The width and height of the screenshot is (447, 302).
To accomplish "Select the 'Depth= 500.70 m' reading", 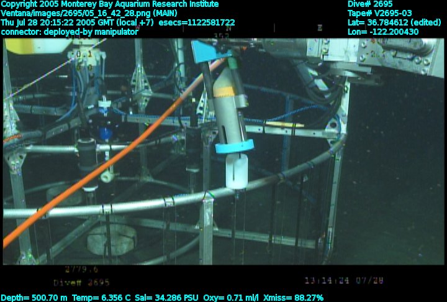I will click(34, 298).
